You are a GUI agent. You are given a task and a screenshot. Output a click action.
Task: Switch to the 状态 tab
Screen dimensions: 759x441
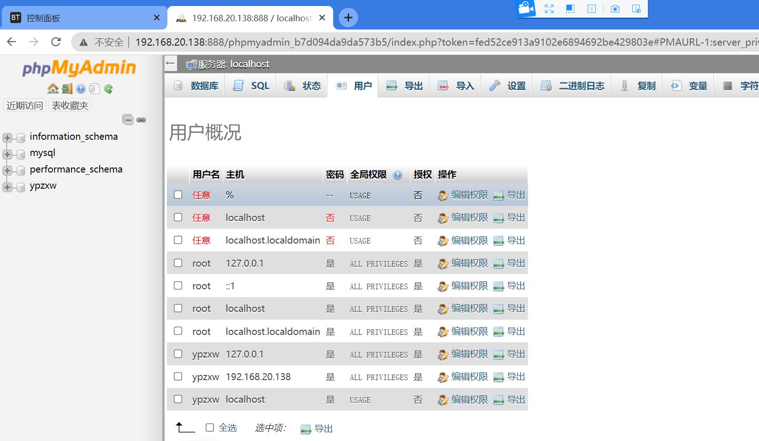[x=302, y=86]
